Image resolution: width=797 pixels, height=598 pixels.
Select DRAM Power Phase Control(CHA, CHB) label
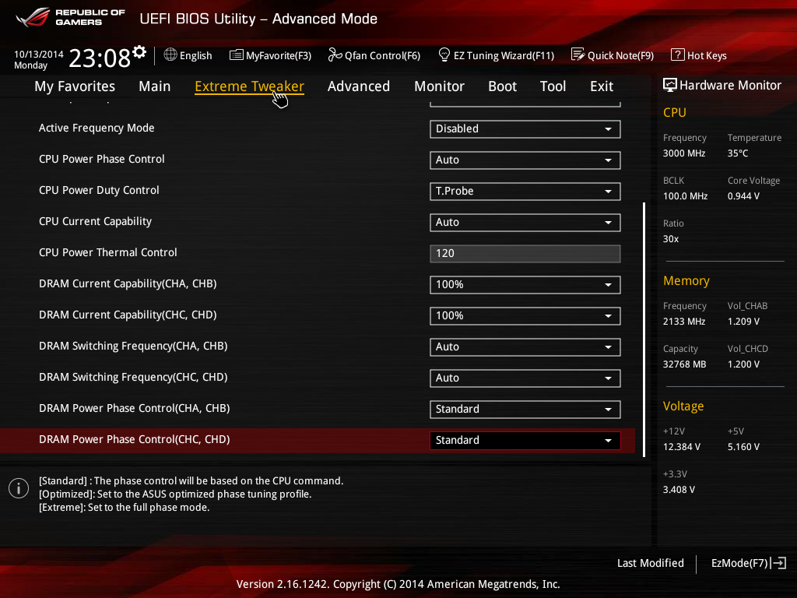[135, 408]
